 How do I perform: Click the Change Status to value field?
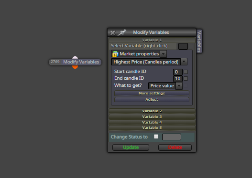point(172,137)
